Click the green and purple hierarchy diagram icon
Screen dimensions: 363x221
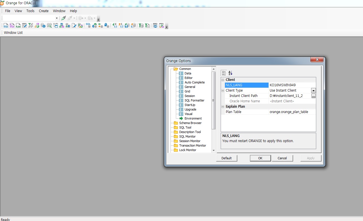pyautogui.click(x=62, y=25)
